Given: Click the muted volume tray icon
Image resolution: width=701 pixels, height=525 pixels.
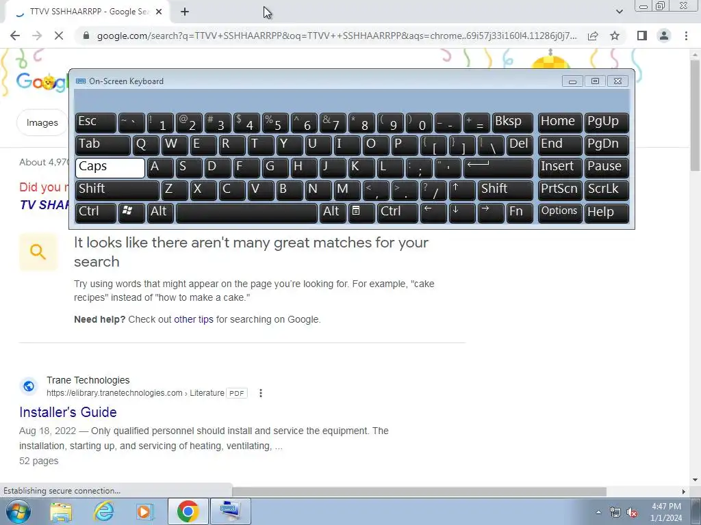Looking at the screenshot, I should coord(632,513).
